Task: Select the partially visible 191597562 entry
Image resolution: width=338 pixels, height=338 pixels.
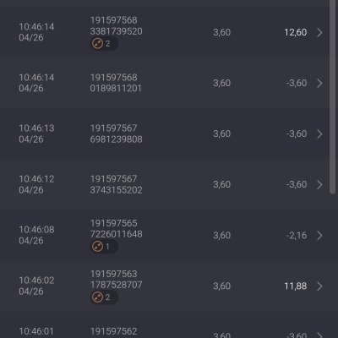Action: click(x=165, y=324)
